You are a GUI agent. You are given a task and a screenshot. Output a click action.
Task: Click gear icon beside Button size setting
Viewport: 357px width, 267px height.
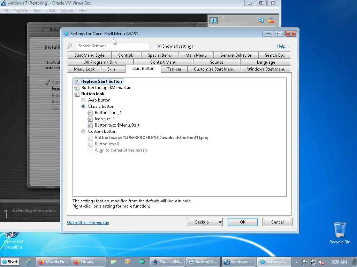coord(90,144)
